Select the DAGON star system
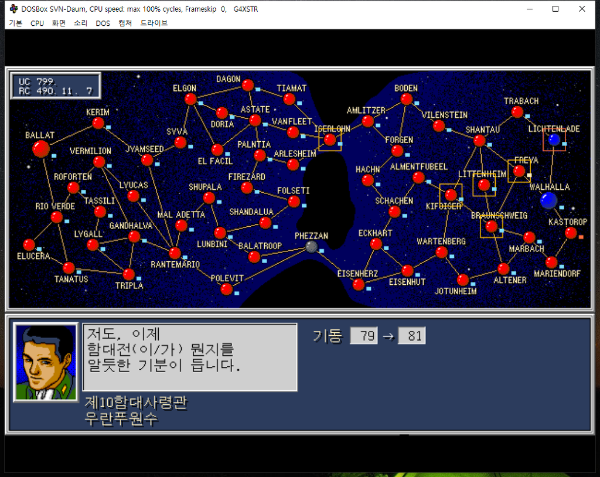The image size is (600, 477). click(x=248, y=86)
